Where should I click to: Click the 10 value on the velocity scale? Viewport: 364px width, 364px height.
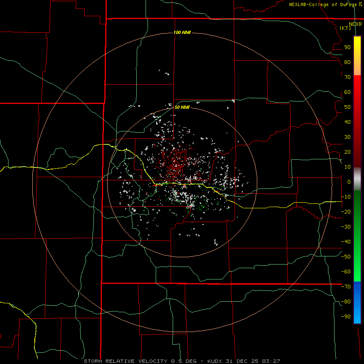pos(347,167)
